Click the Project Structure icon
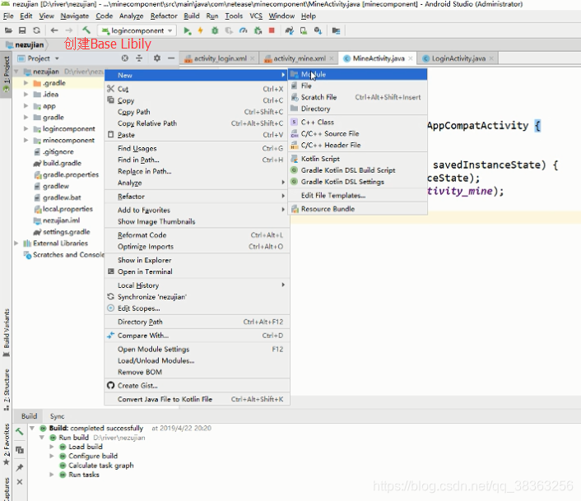 (336, 30)
